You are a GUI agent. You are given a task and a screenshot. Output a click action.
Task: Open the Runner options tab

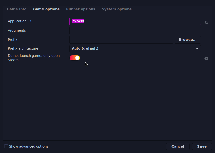[x=81, y=9]
